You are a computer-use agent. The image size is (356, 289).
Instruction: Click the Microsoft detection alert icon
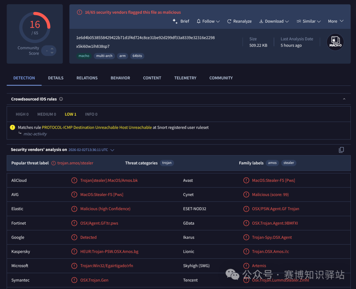point(74,266)
